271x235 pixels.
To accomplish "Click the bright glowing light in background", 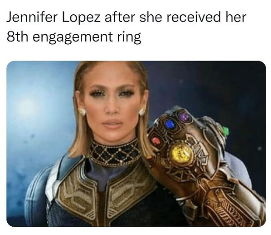I will [x=28, y=105].
